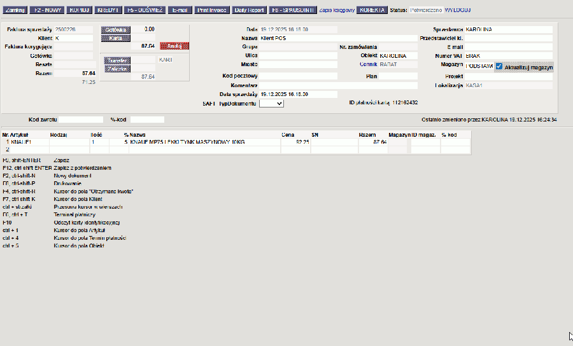Image resolution: width=573 pixels, height=346 pixels.
Task: Click the Zamknij button in toolbar
Action: (x=15, y=10)
